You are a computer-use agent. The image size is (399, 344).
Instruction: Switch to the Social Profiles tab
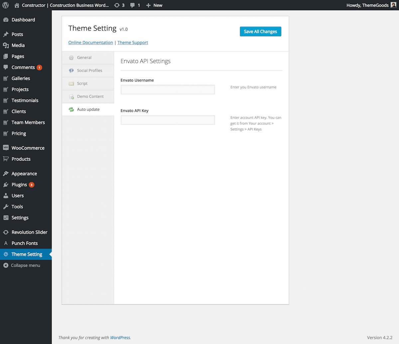pos(89,70)
